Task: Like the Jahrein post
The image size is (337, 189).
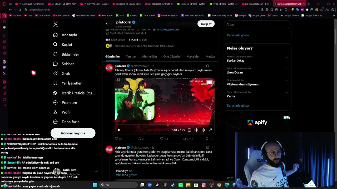Action: point(164,139)
